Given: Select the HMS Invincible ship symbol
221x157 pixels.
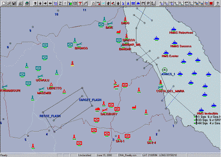Looking at the screenshot, I should pos(201,110).
